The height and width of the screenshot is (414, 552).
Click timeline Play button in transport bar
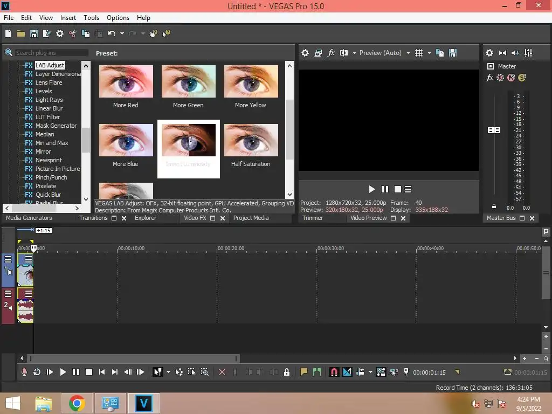[63, 372]
